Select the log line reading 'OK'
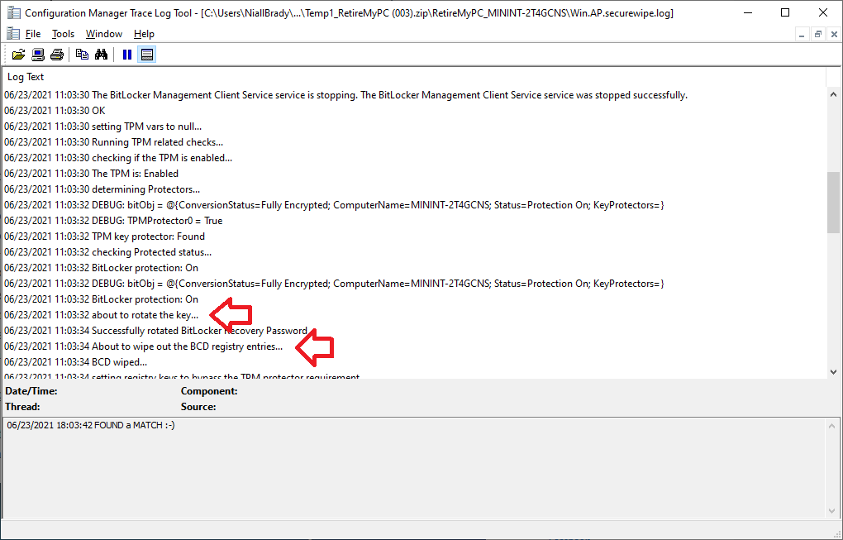Screen dimensions: 843x540 [55, 111]
